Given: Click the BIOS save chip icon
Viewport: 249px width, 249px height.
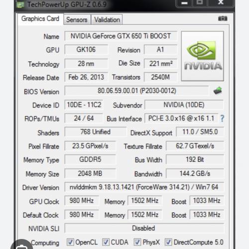Looking at the screenshot, I should (x=218, y=91).
